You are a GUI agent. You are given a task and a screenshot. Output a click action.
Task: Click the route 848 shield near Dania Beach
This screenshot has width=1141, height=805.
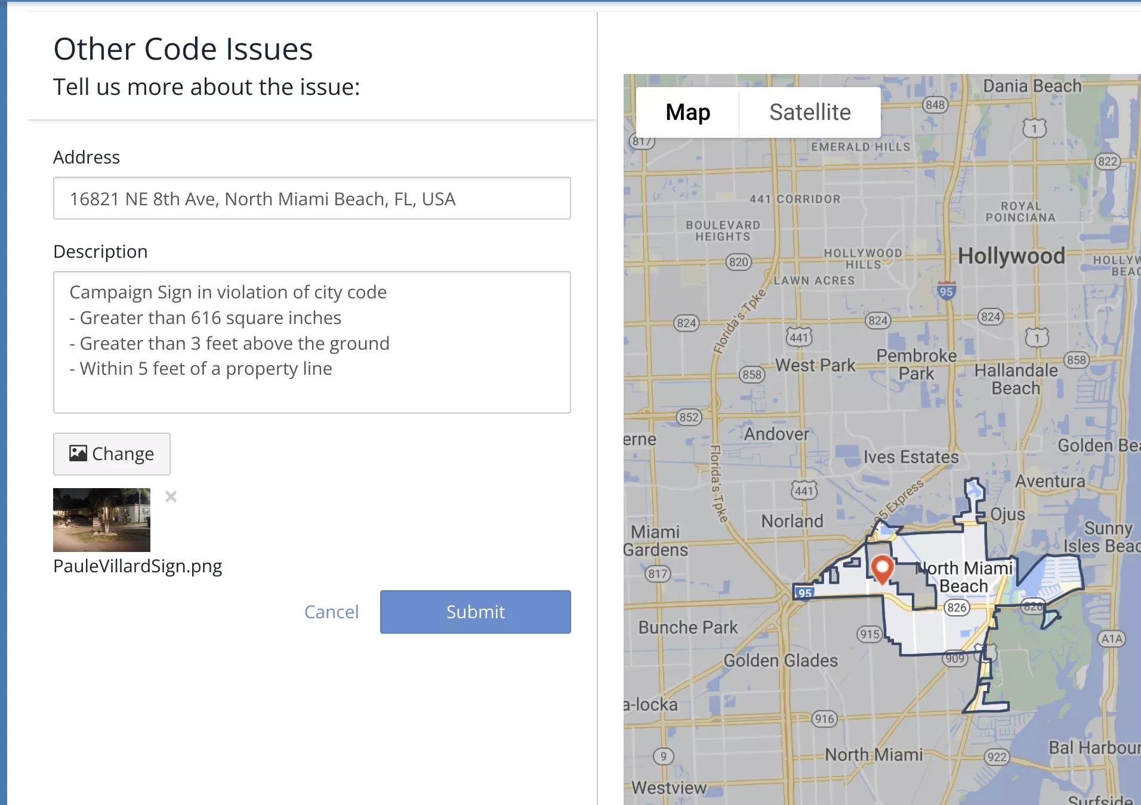[x=935, y=105]
